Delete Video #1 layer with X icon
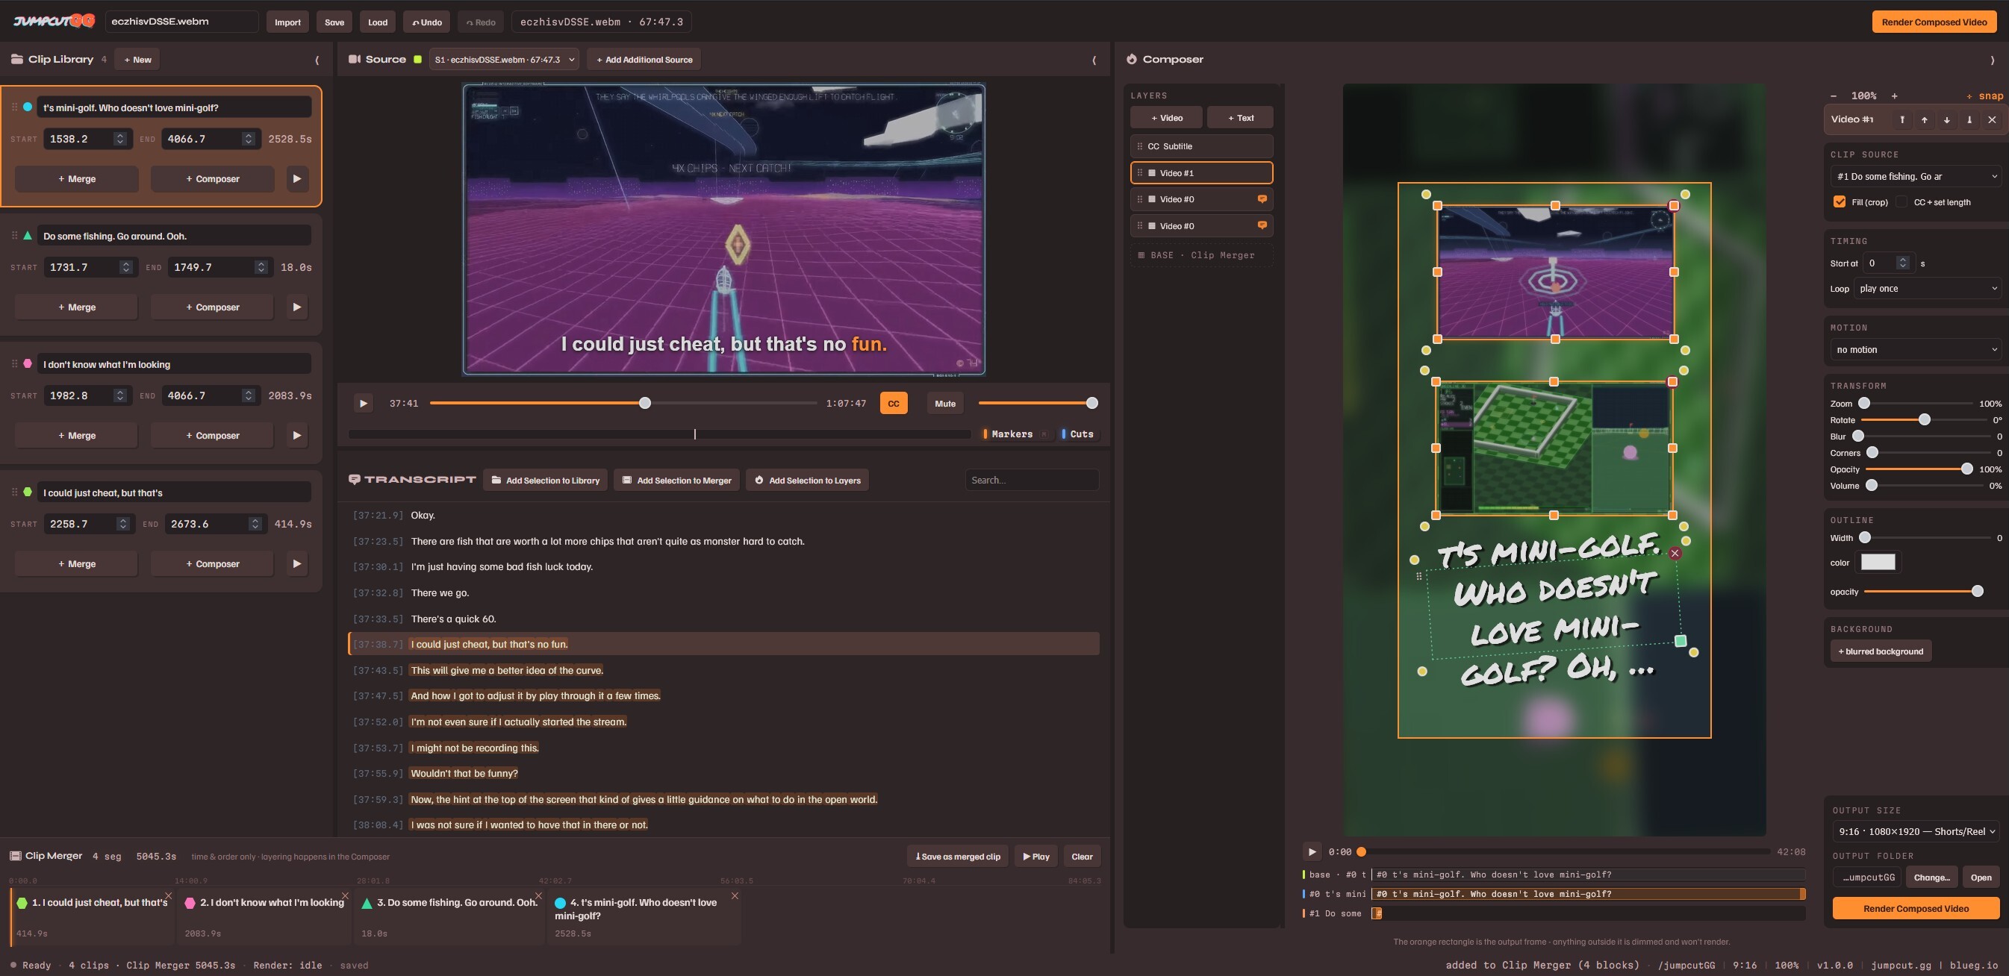 tap(1992, 119)
